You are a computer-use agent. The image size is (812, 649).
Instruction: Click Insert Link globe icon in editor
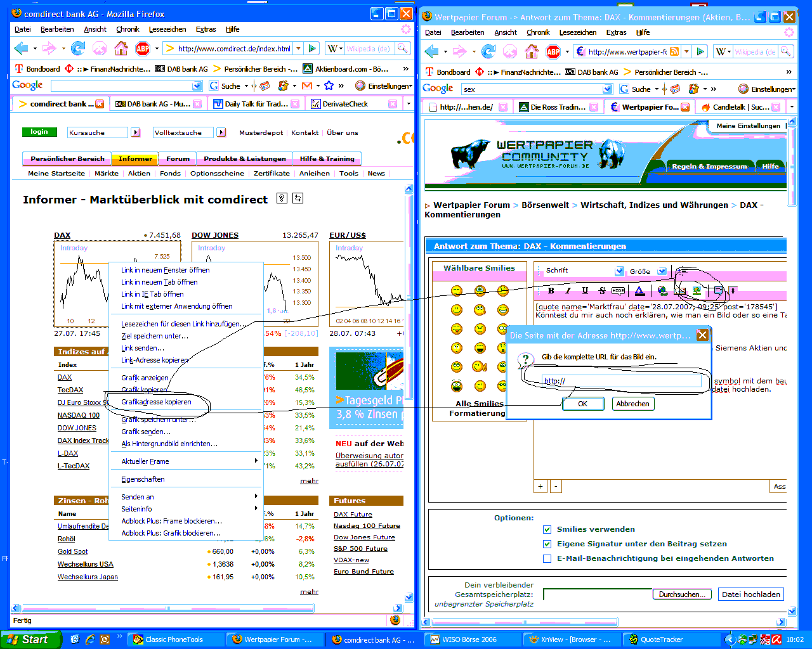(x=662, y=291)
